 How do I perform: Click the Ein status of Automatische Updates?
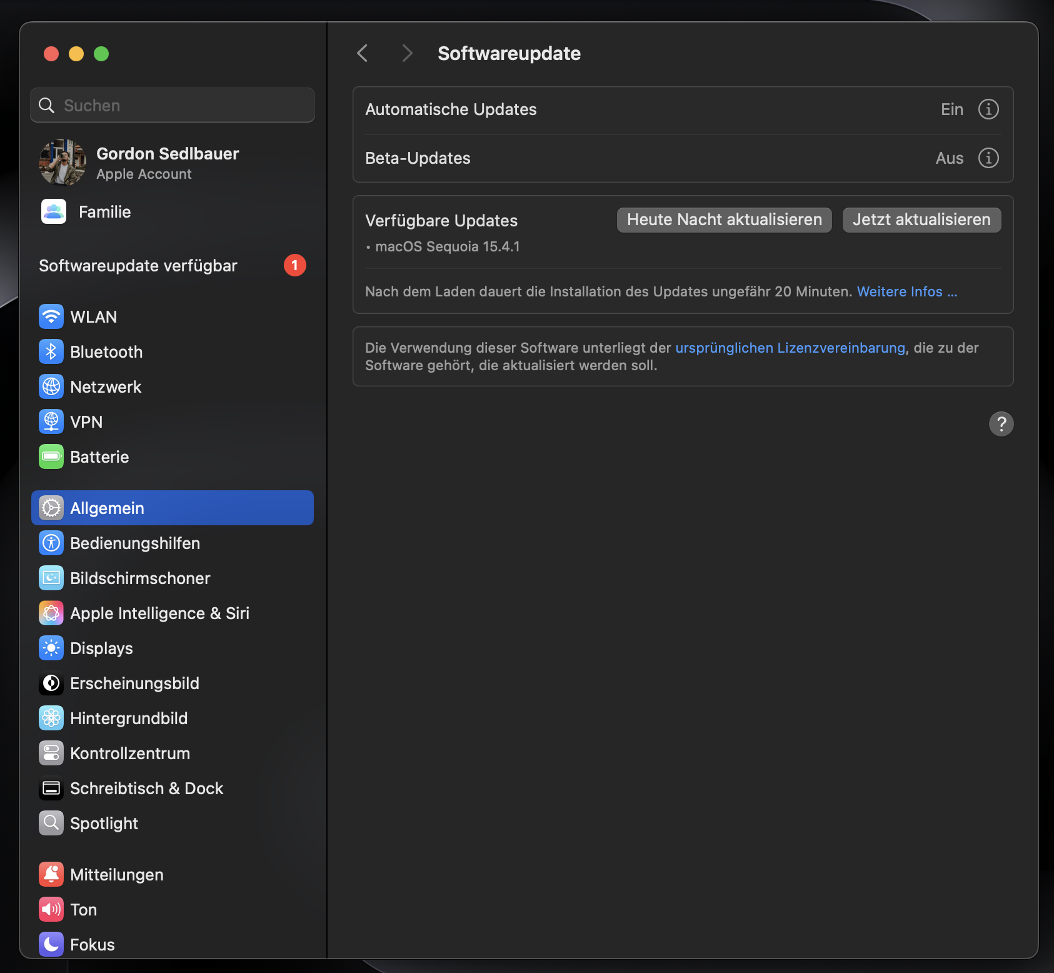click(952, 109)
